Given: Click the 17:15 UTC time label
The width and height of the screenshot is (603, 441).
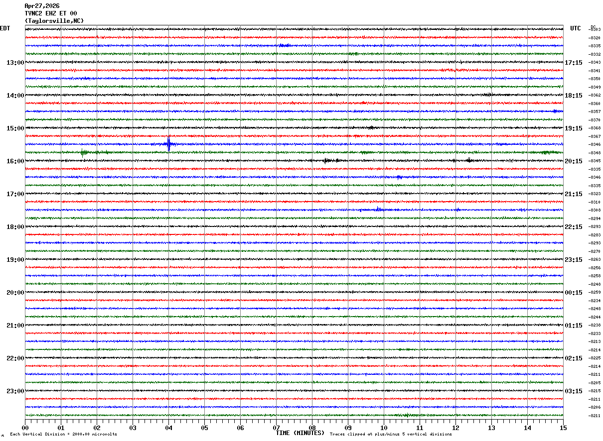Looking at the screenshot, I should pyautogui.click(x=574, y=63).
